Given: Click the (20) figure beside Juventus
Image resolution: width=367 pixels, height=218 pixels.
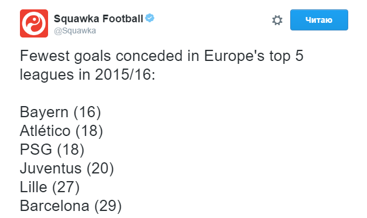Looking at the screenshot, I should point(100,168).
